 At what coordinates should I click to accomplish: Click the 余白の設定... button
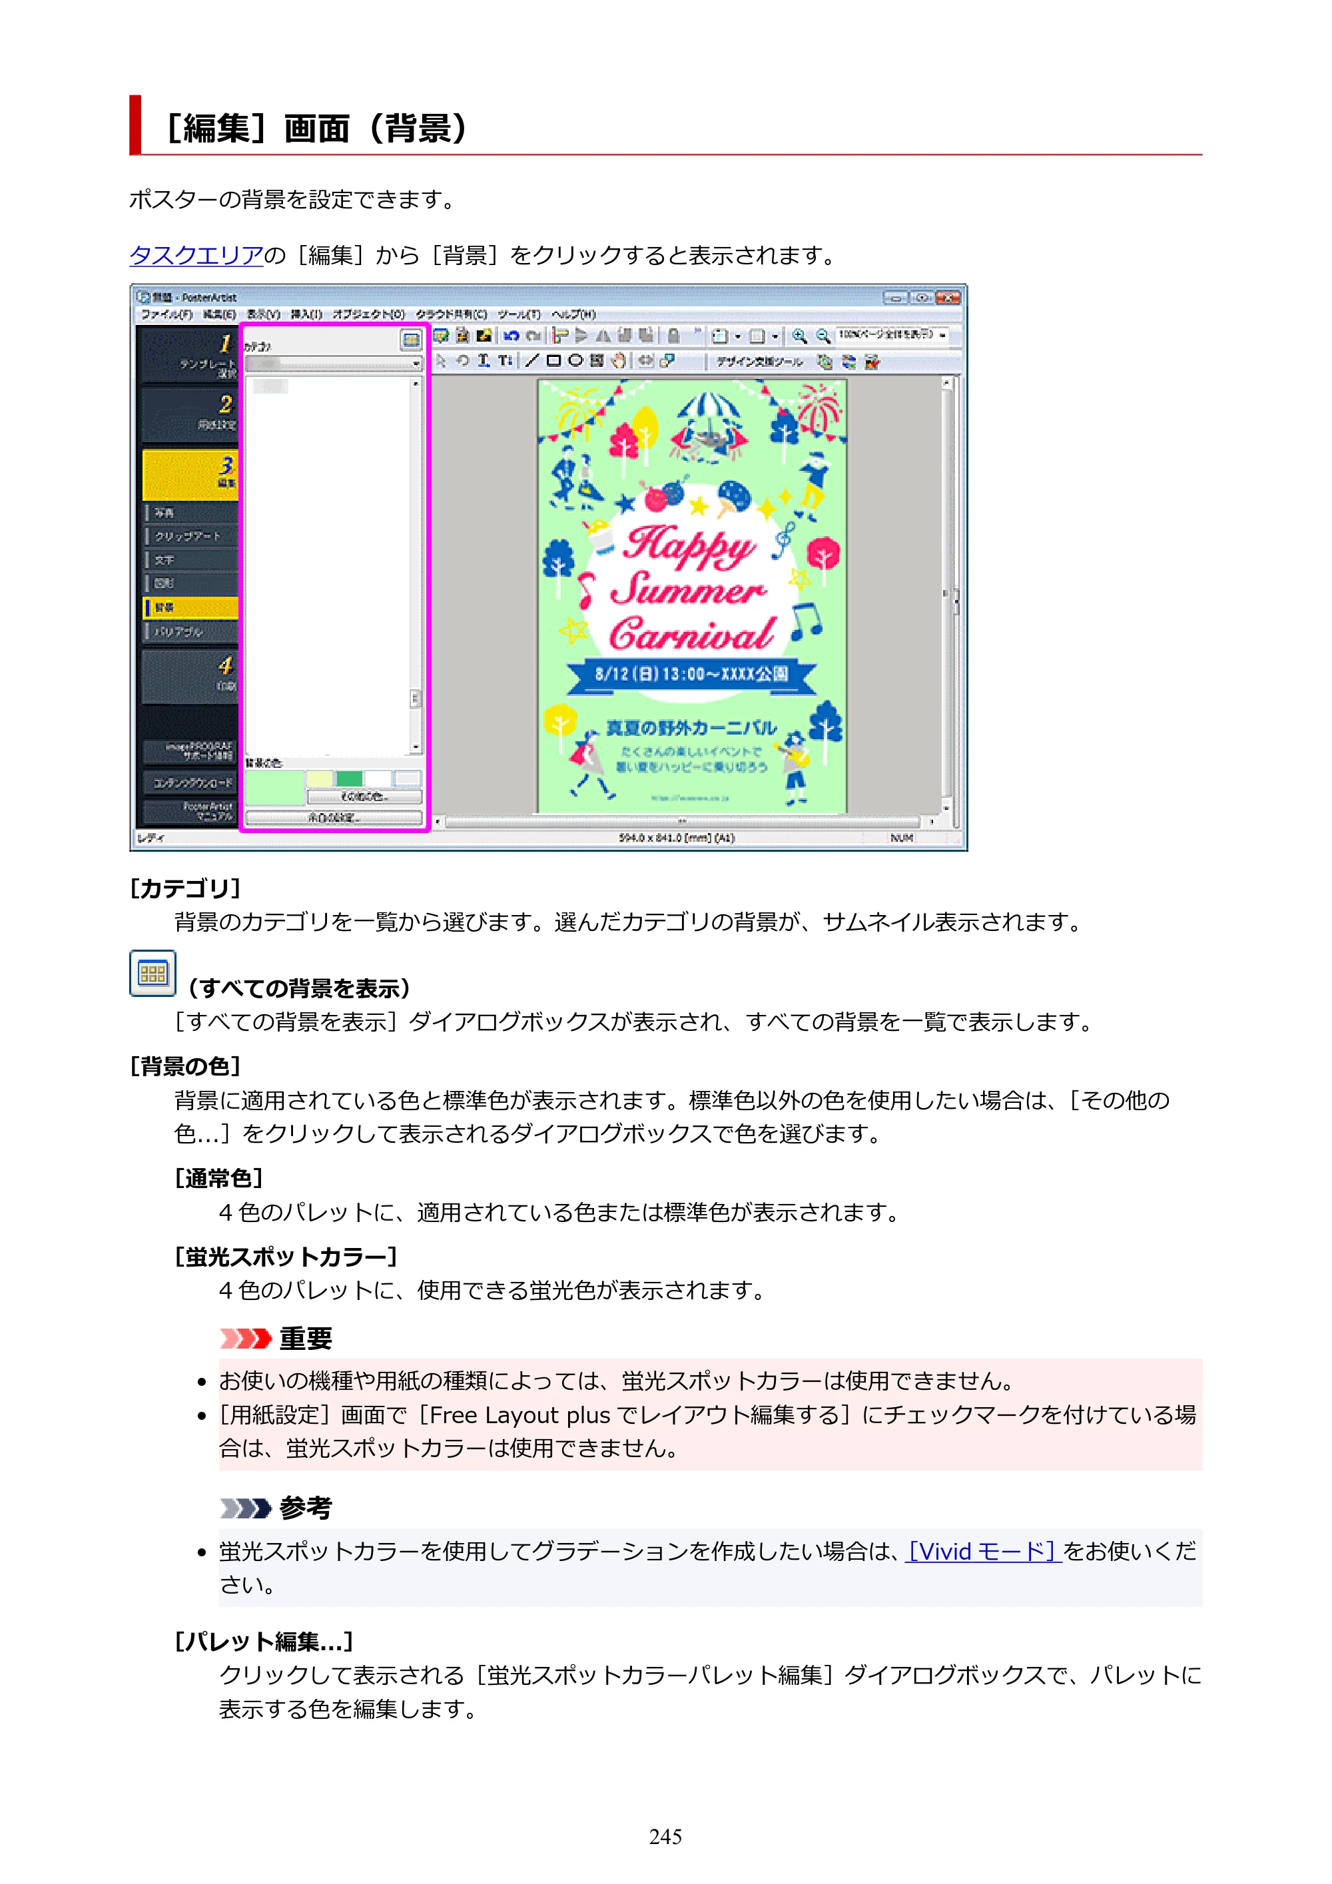pyautogui.click(x=334, y=818)
